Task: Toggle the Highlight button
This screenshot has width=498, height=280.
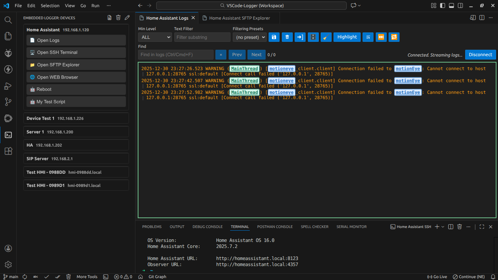Action: 347,37
